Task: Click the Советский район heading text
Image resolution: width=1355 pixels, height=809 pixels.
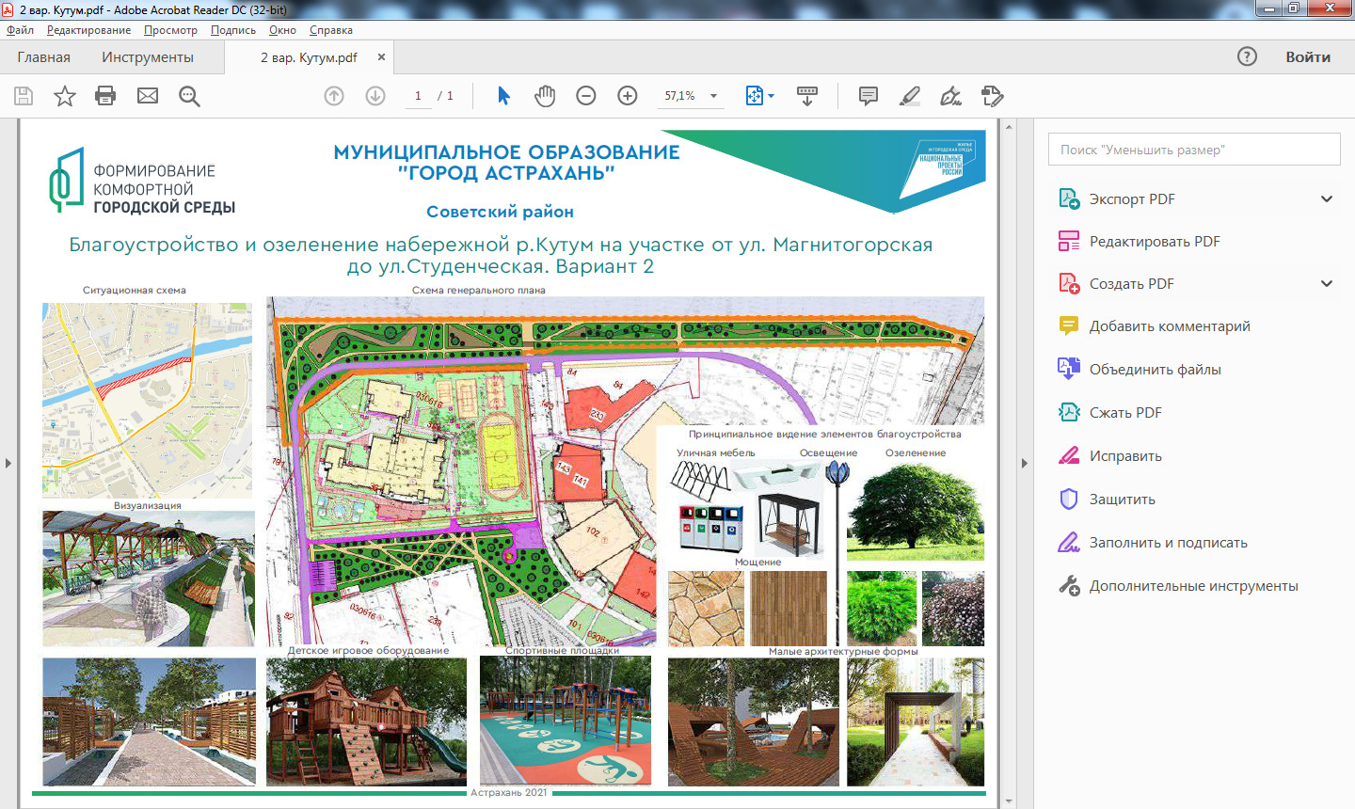Action: [500, 212]
